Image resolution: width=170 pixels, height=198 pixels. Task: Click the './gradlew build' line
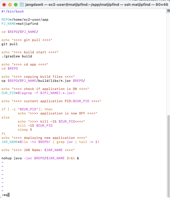click(x=17, y=56)
